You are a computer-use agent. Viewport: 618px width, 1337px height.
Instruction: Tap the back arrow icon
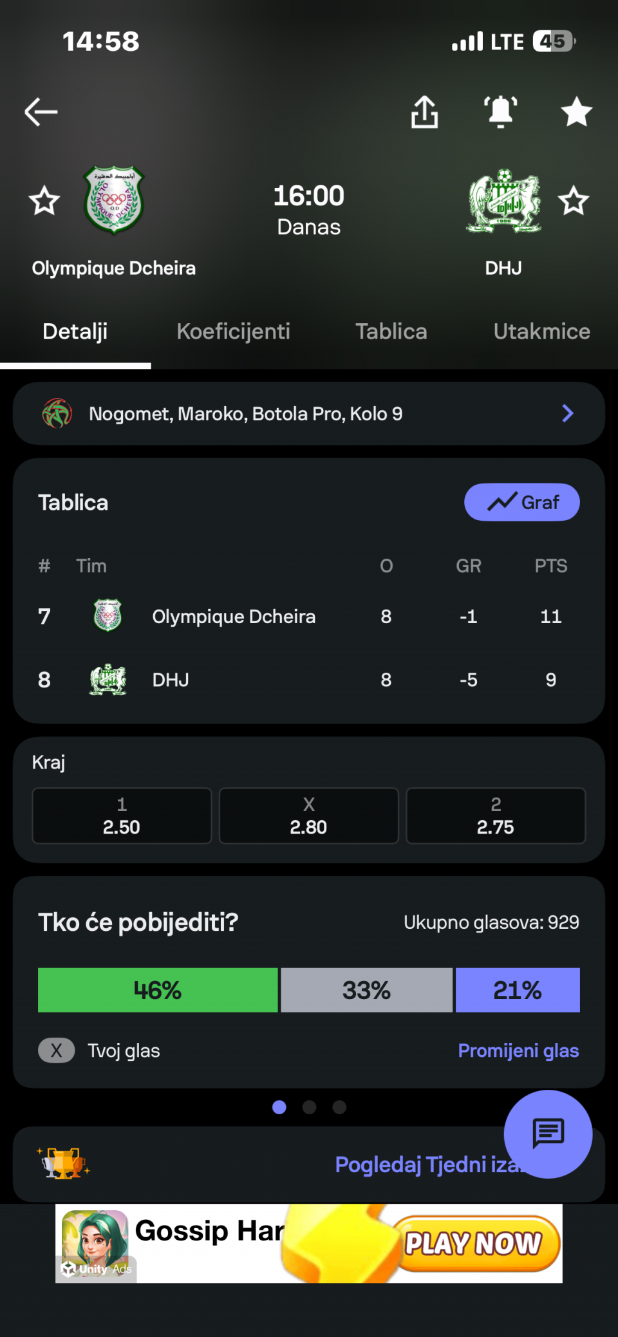41,112
